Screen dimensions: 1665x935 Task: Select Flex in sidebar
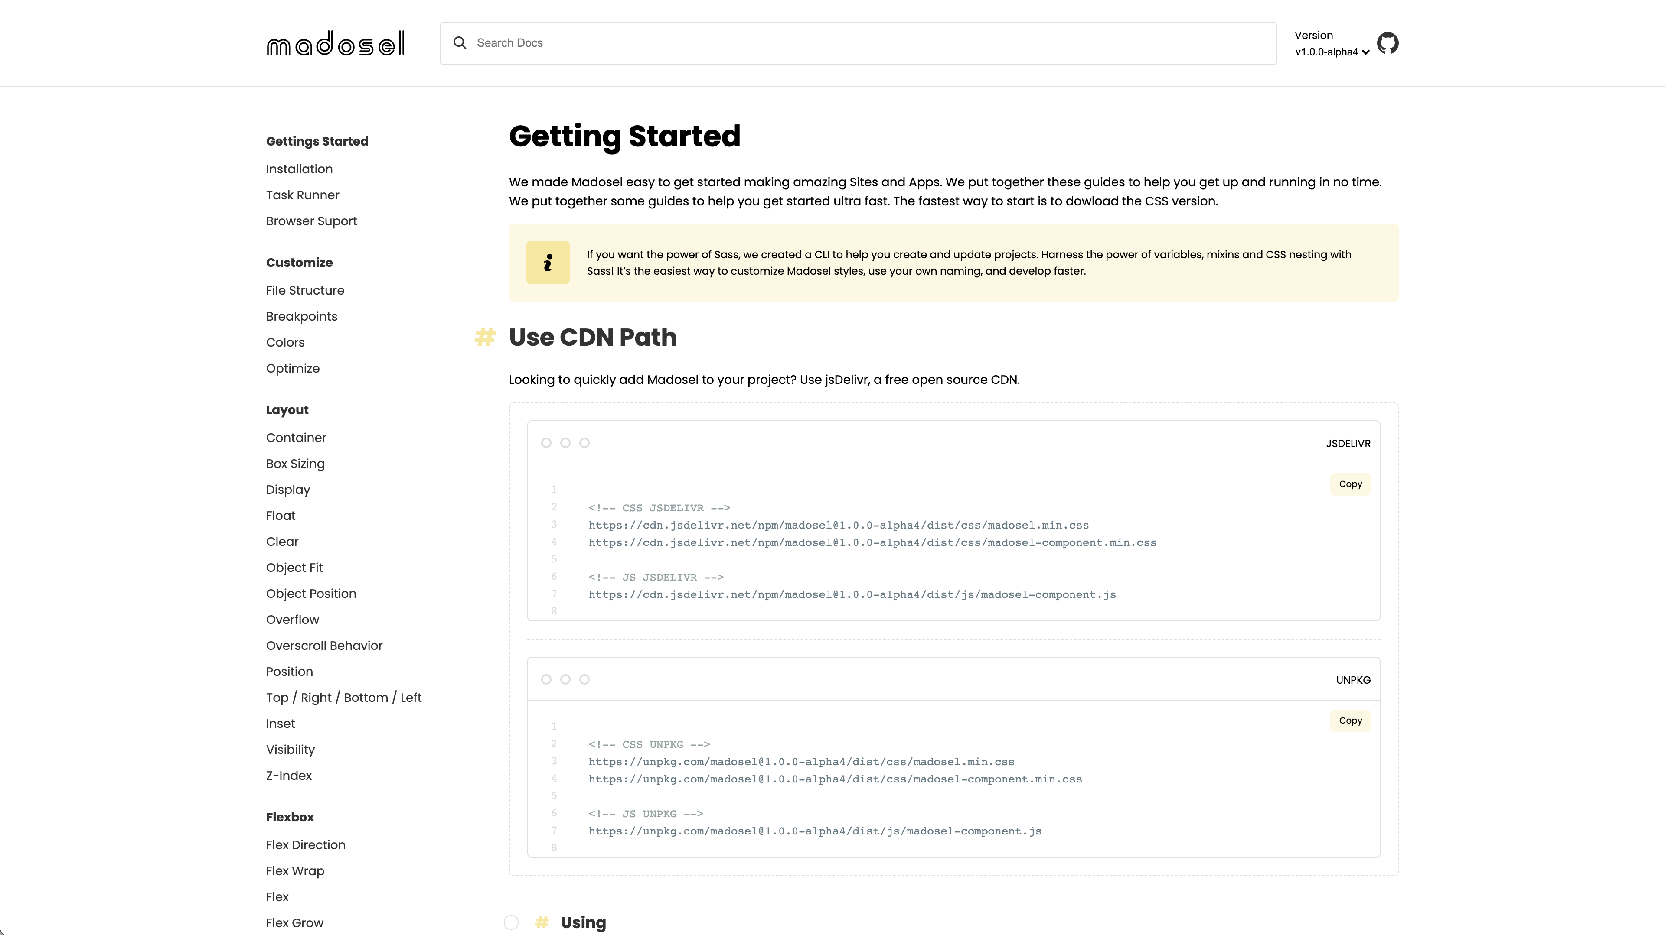click(x=277, y=897)
